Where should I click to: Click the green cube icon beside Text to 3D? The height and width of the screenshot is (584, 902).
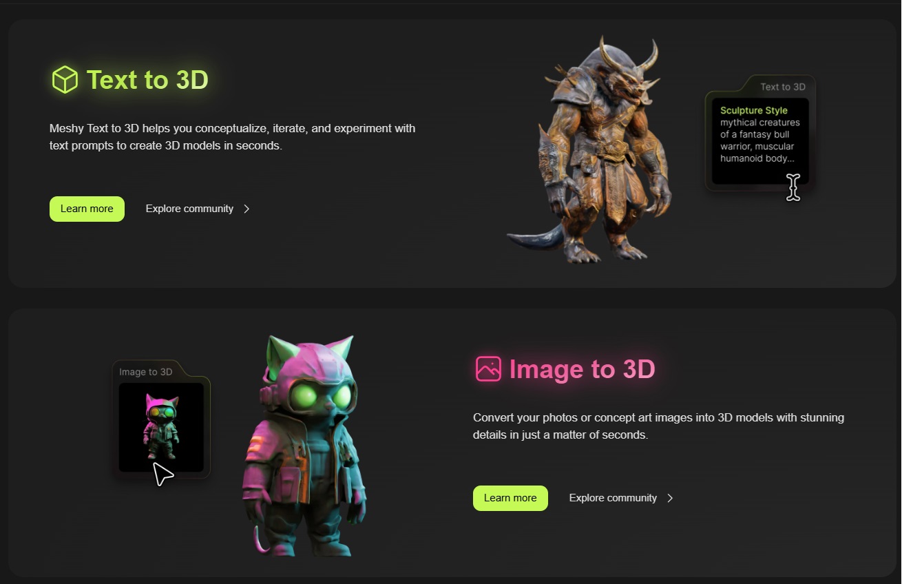(65, 80)
